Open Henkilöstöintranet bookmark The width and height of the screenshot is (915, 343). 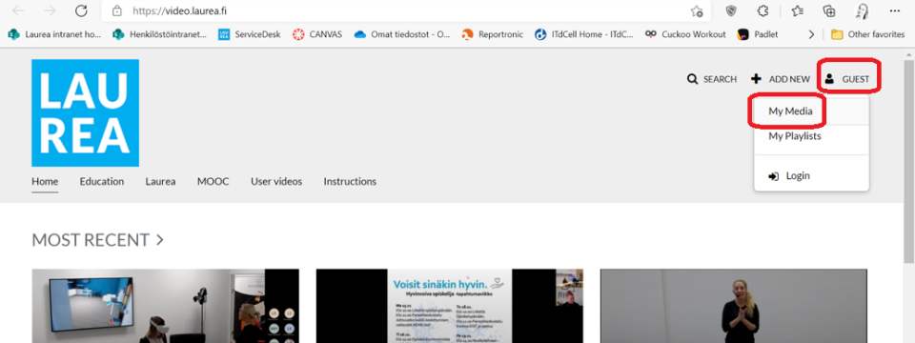click(x=160, y=34)
